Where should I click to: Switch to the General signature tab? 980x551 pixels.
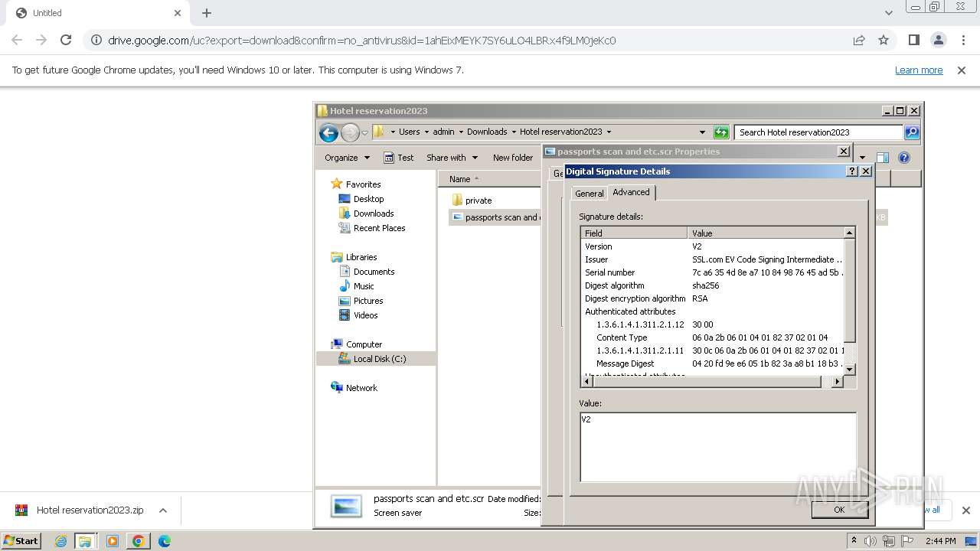pyautogui.click(x=590, y=194)
